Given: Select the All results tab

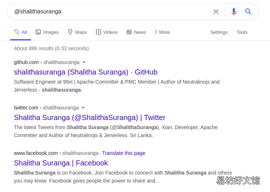Looking at the screenshot, I should coord(20,32).
